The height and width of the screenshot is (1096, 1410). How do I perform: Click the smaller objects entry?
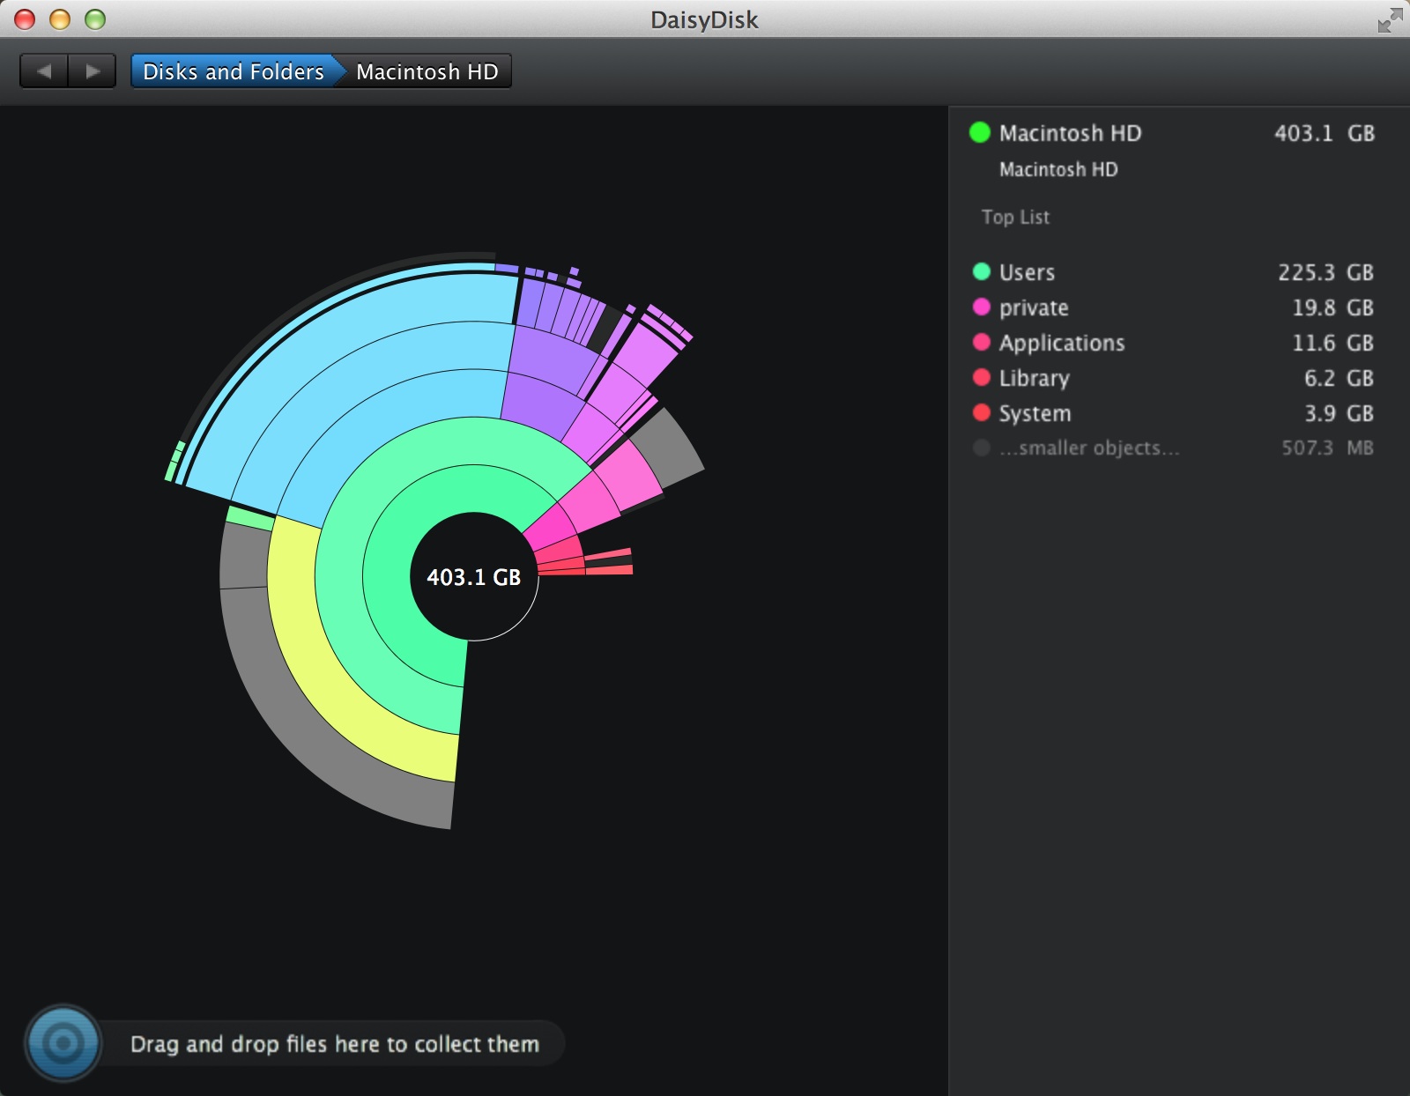[1172, 448]
